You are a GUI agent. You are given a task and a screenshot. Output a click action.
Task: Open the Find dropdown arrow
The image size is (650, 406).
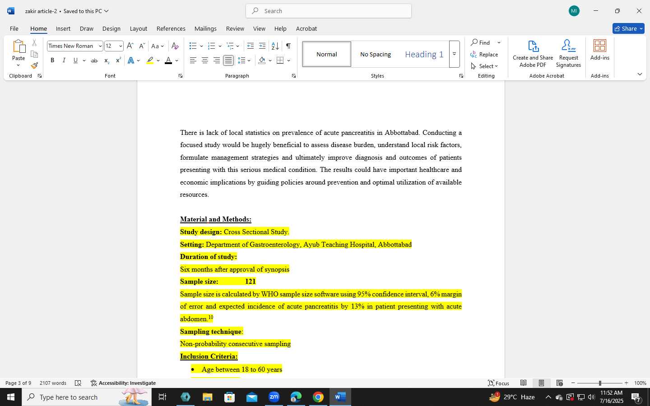(x=499, y=42)
